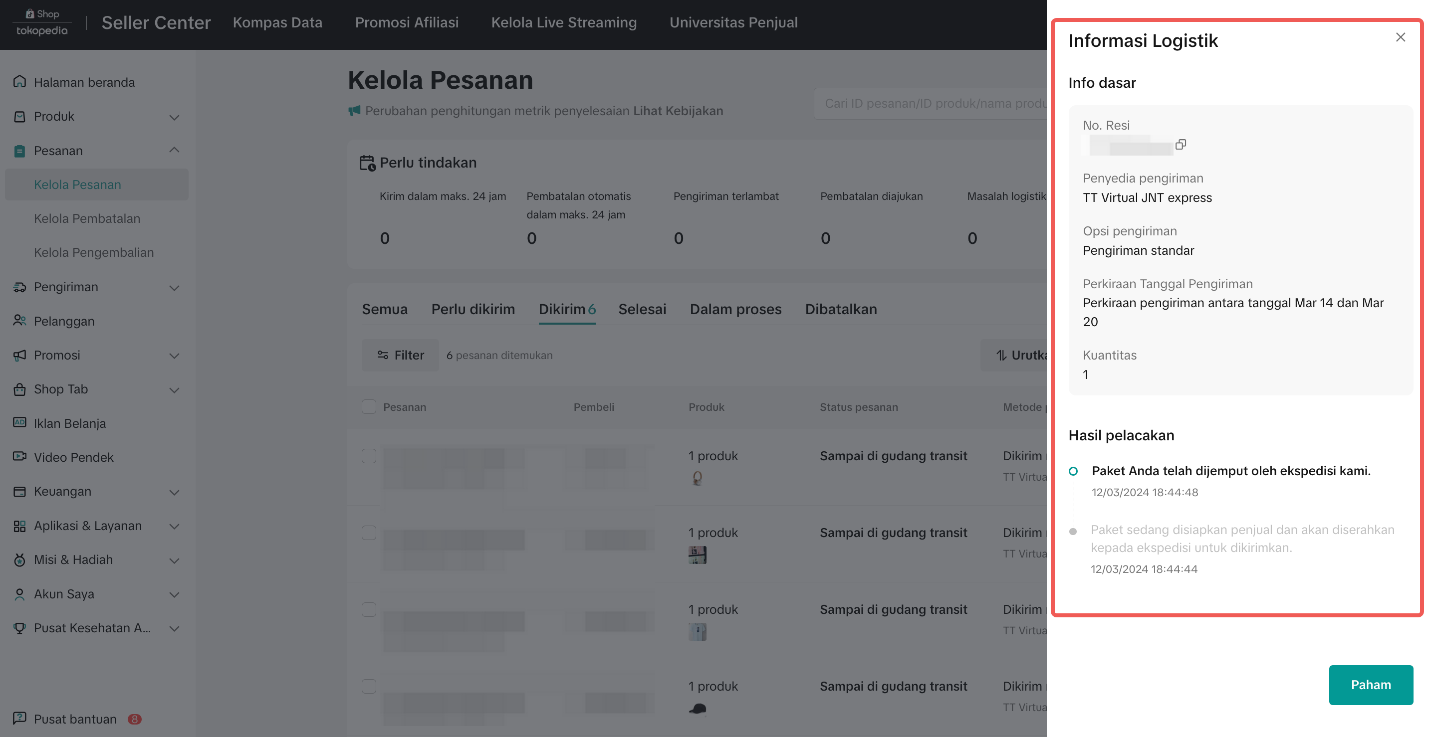1429x737 pixels.
Task: Expand the Produk sidebar menu
Action: point(174,117)
